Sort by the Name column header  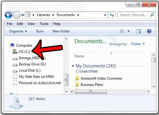click(79, 56)
